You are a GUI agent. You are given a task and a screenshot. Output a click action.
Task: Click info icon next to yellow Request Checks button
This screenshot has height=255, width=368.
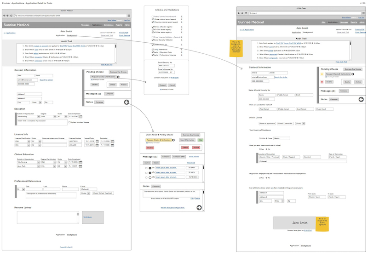coord(173,140)
